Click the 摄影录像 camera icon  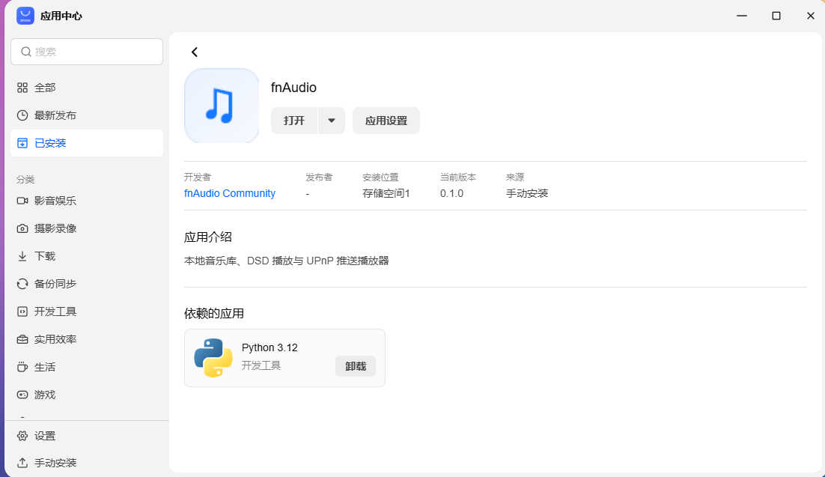(22, 228)
